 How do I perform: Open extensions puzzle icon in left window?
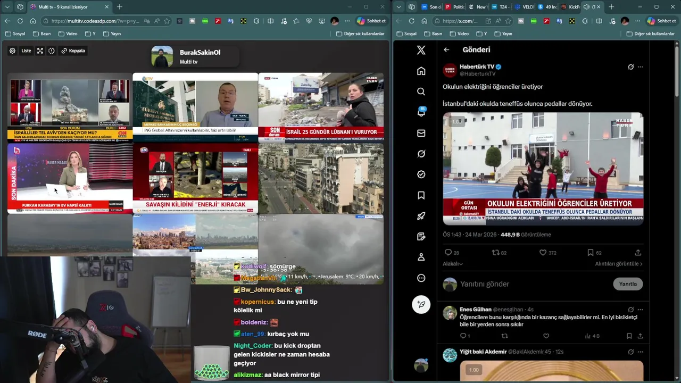256,21
